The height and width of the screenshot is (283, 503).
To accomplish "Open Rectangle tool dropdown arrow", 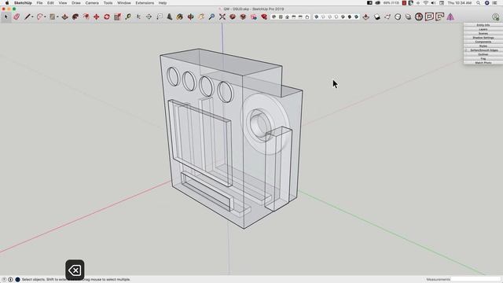I will (57, 17).
